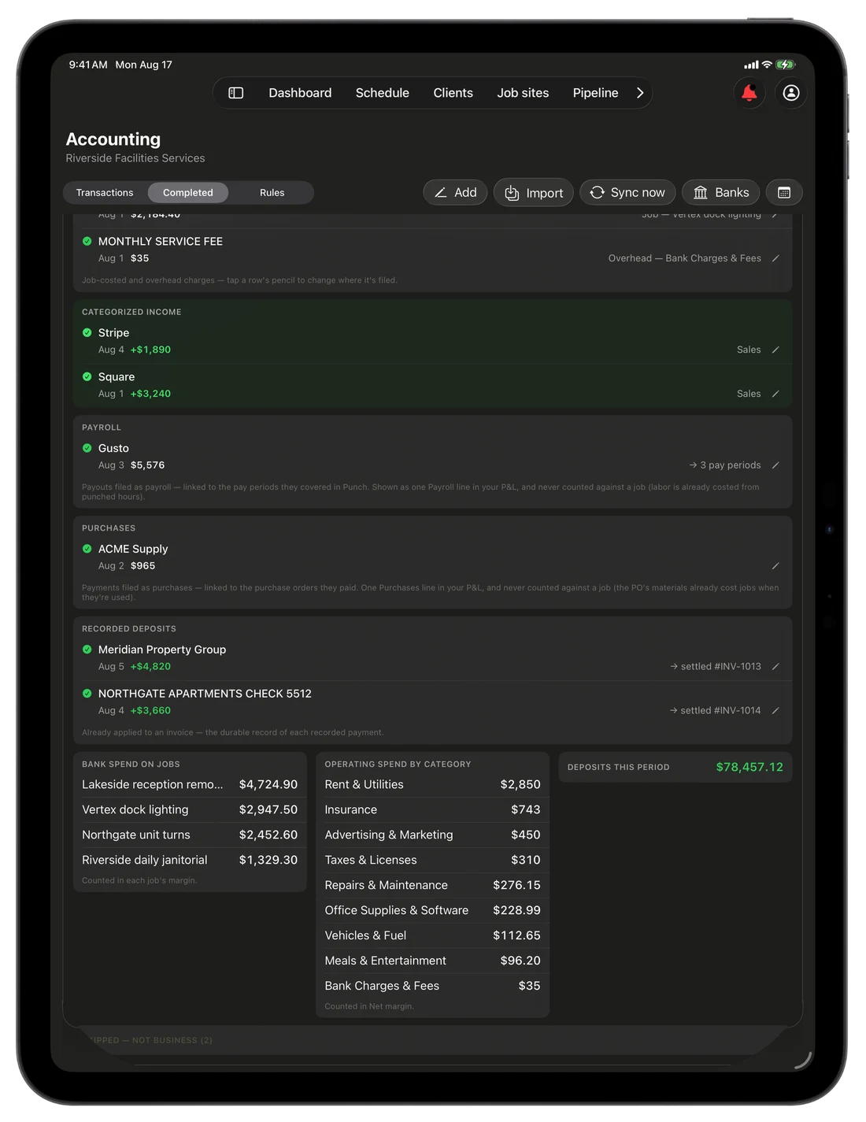Select the Completed segment
Image resolution: width=866 pixels, height=1122 pixels.
coord(188,193)
